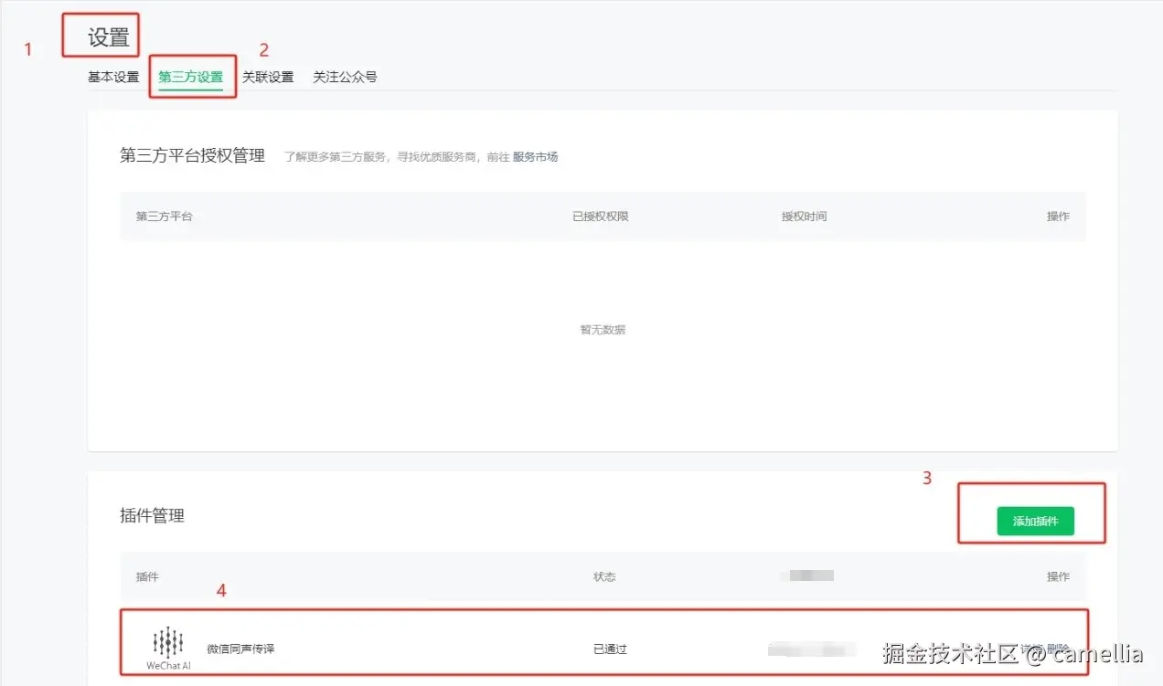The width and height of the screenshot is (1163, 686).
Task: Click the WeChat AI plugin logo
Action: 168,649
